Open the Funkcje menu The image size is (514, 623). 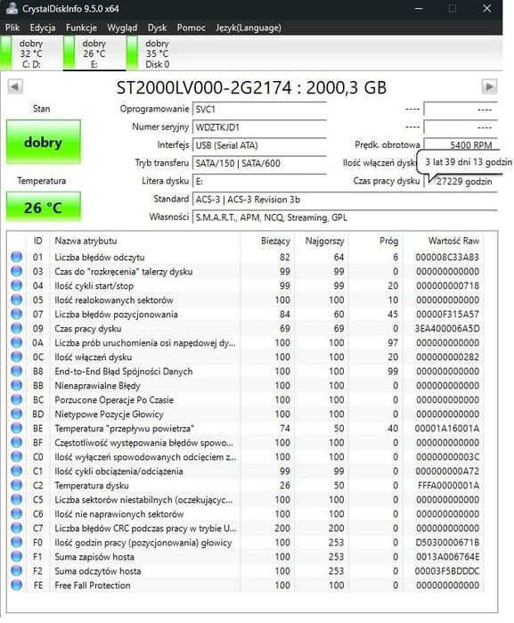81,28
